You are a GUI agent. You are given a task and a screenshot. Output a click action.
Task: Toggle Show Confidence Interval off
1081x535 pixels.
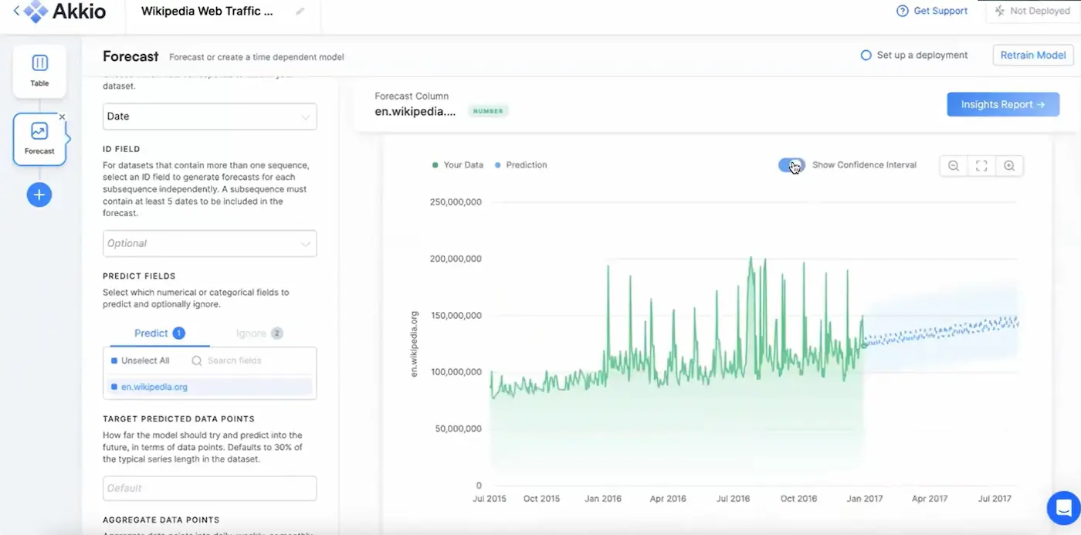(791, 165)
